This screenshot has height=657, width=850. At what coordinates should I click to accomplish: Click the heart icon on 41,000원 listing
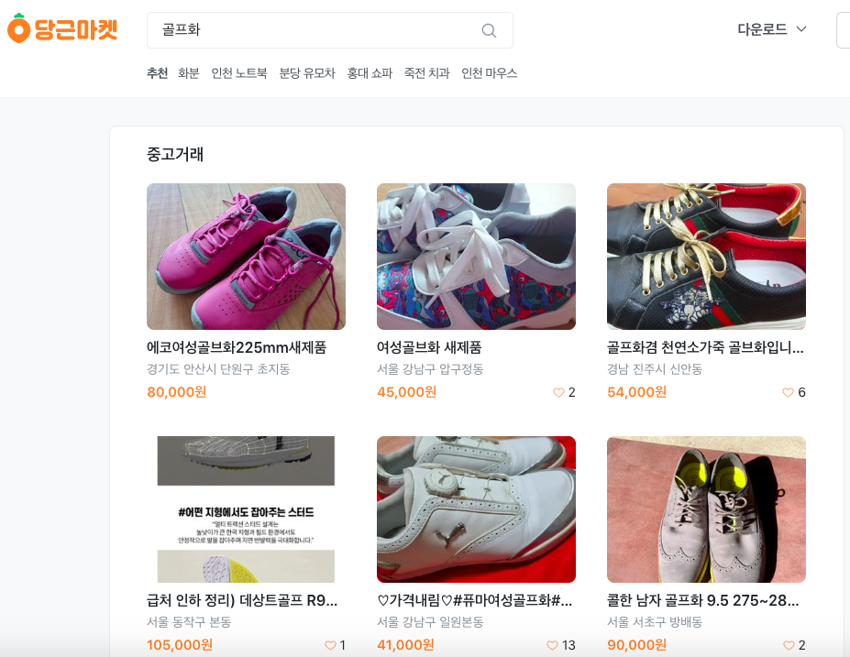click(552, 645)
